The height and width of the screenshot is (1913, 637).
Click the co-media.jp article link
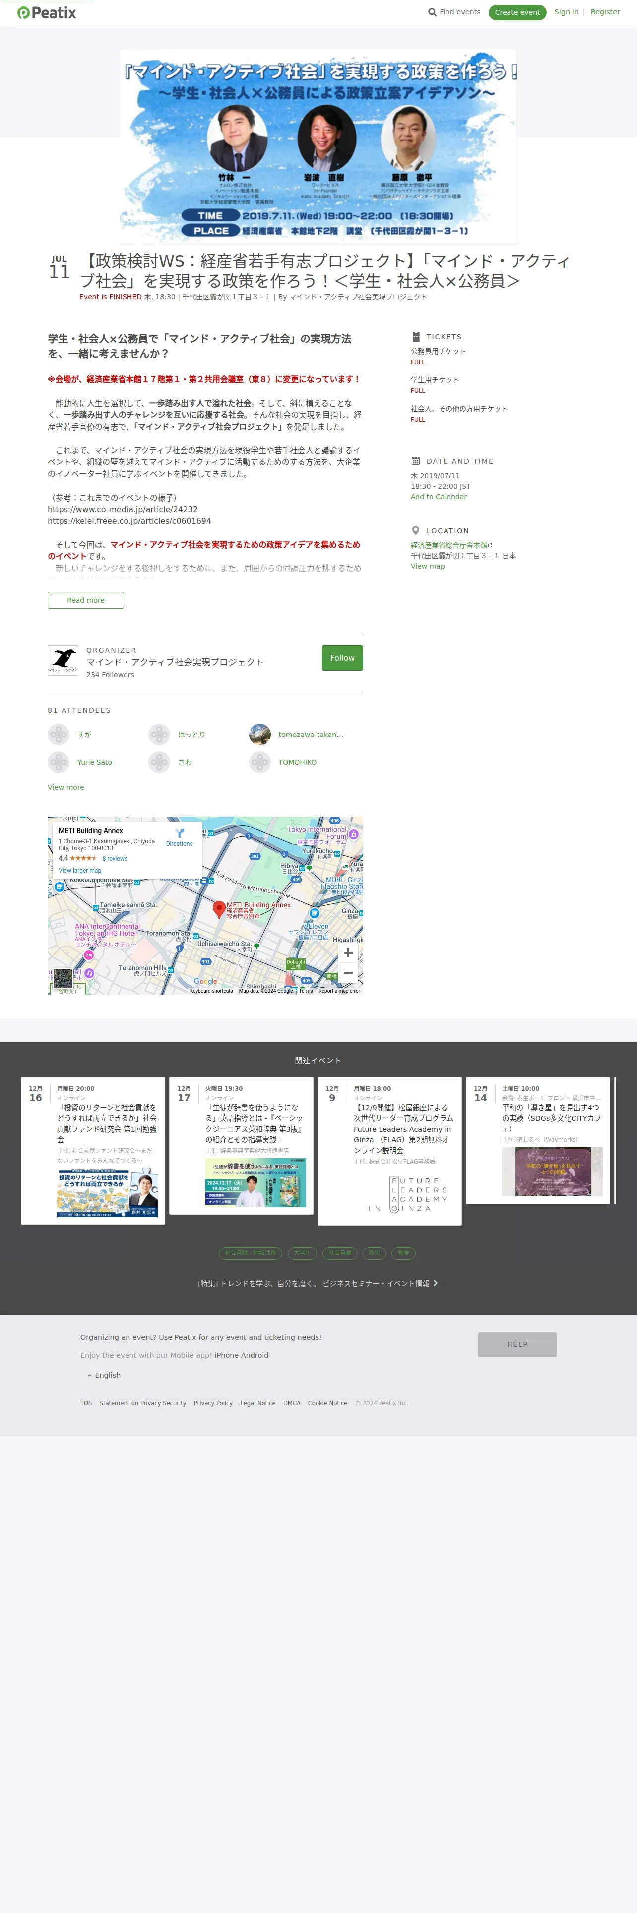click(123, 510)
